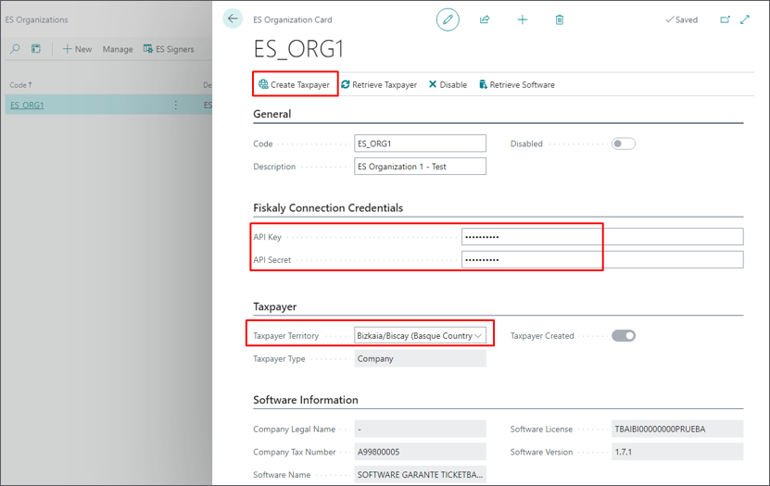This screenshot has height=486, width=770.
Task: Open the Manage menu
Action: click(118, 49)
